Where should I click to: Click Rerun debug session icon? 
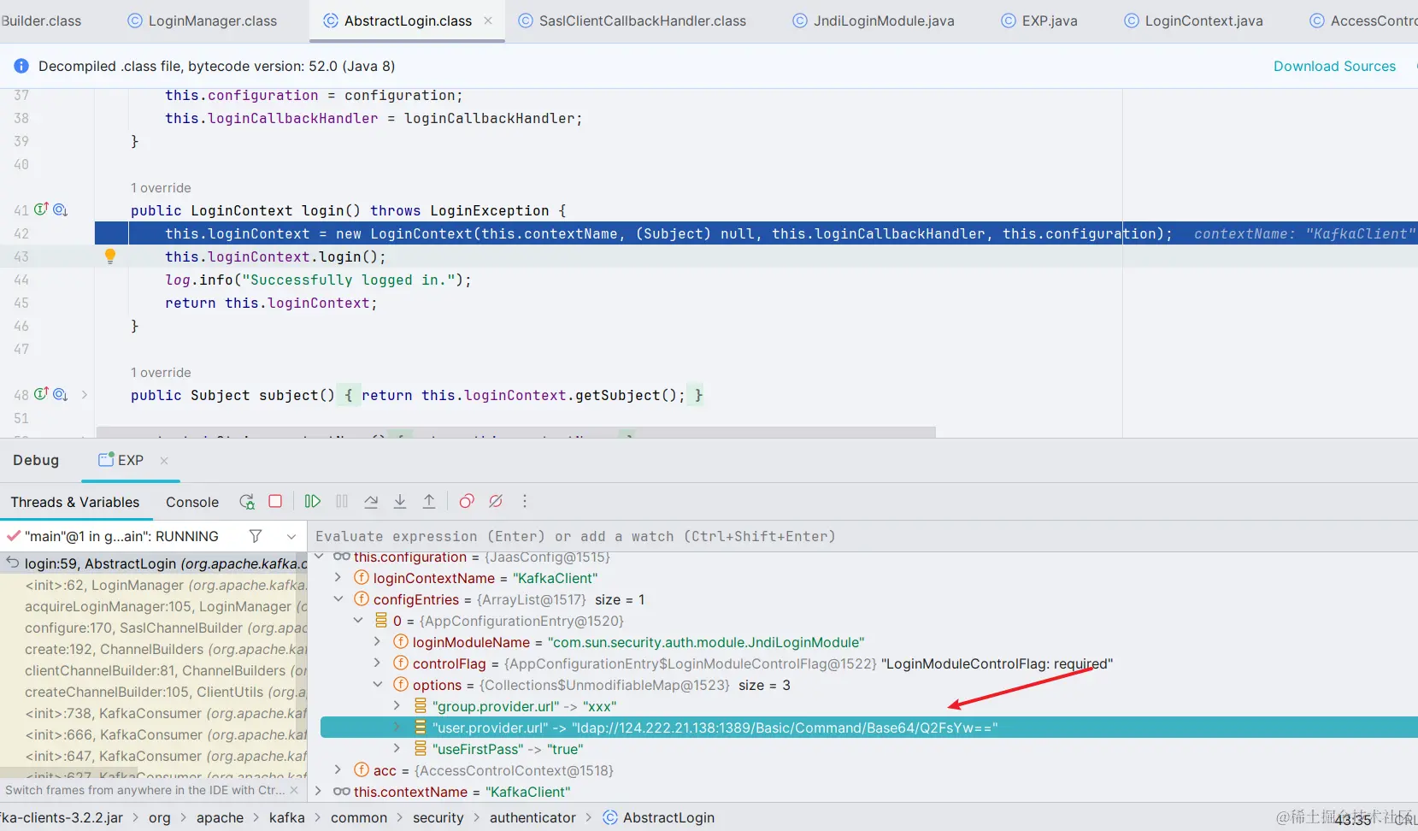coord(247,502)
